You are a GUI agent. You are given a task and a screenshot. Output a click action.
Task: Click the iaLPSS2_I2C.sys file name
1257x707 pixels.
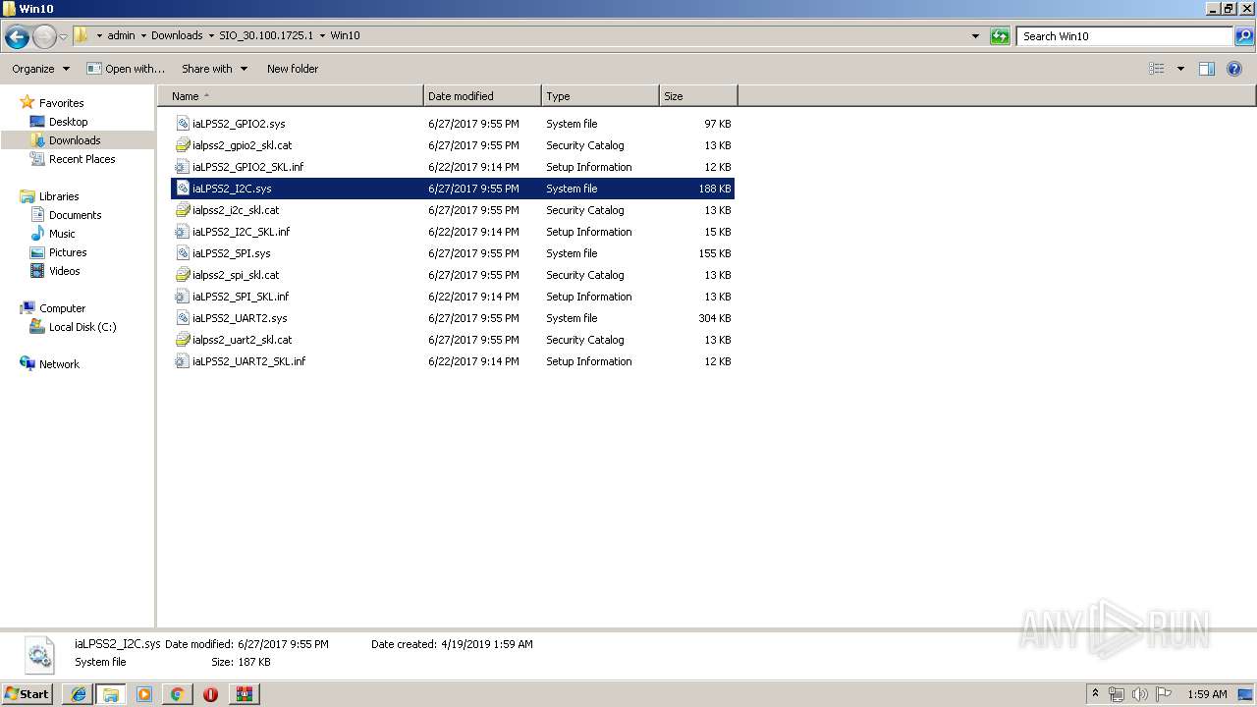232,189
